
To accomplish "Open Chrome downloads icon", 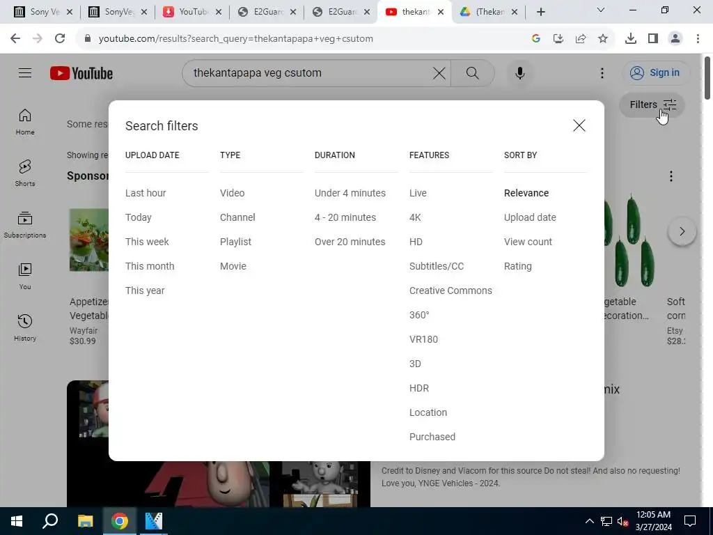I will (x=630, y=39).
